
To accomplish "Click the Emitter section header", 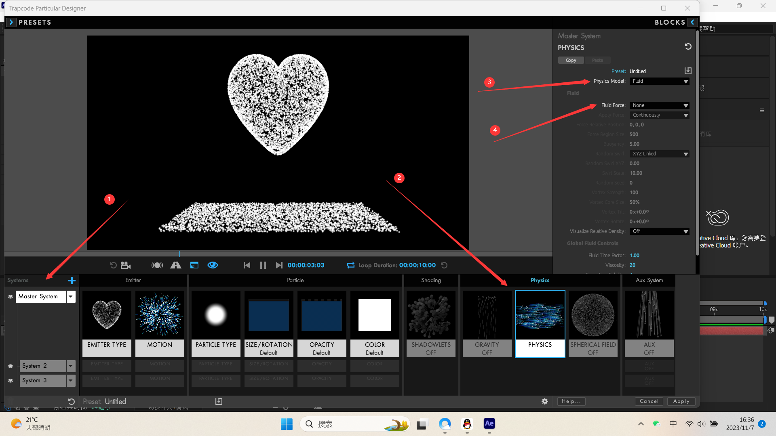I will click(133, 280).
